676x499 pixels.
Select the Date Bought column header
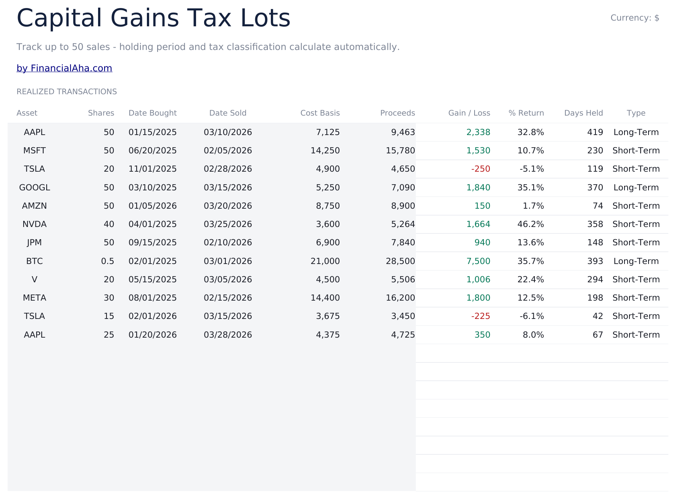(153, 113)
